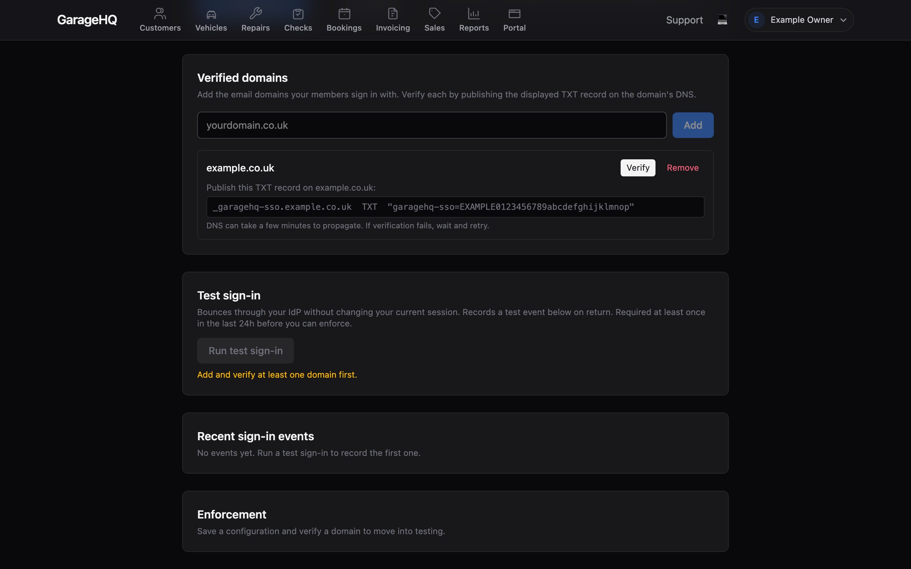
Task: Click the Verified domains heading
Action: 242,78
